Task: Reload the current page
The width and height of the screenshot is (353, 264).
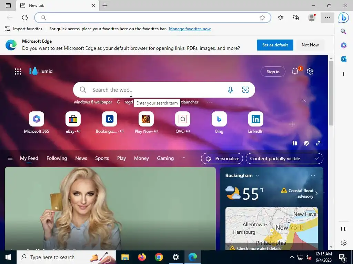Action: tap(25, 18)
